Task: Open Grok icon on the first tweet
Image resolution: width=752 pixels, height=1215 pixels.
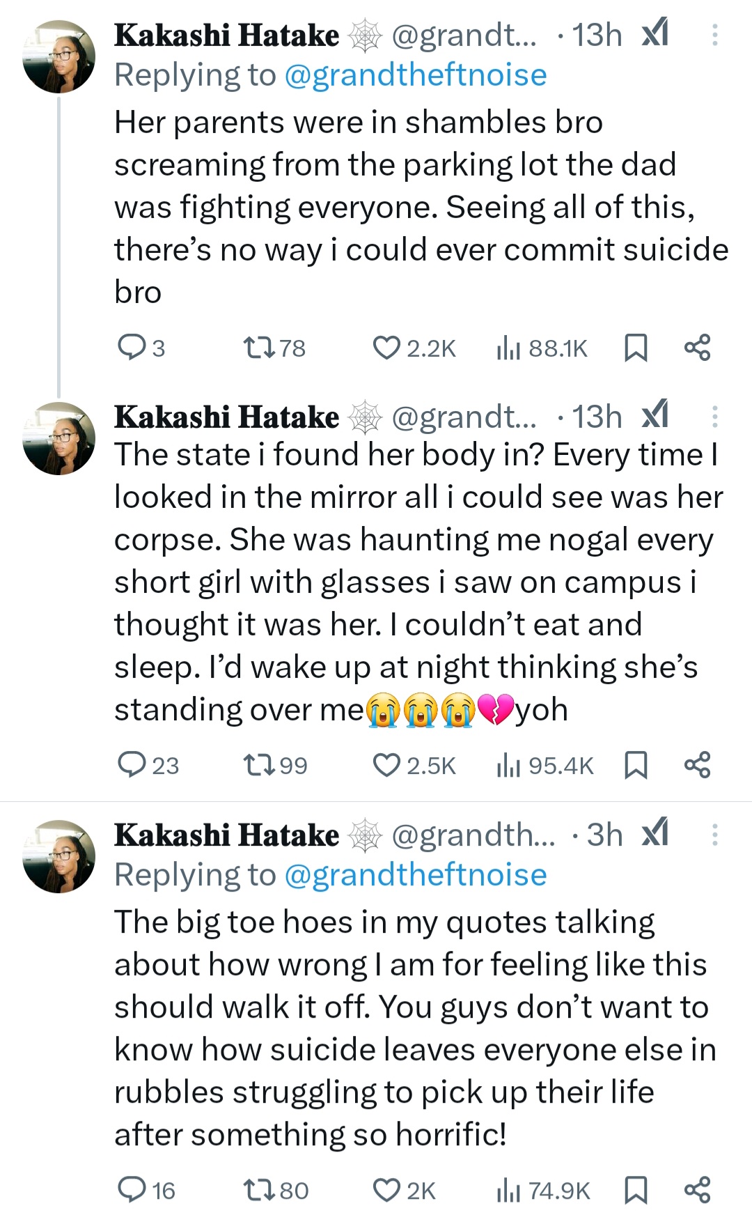Action: [655, 33]
